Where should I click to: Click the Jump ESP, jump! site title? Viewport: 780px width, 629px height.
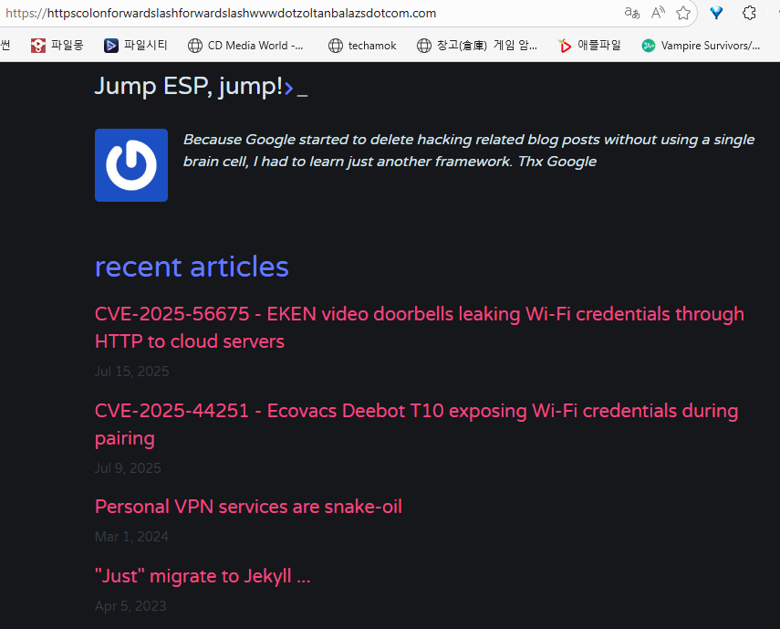pyautogui.click(x=189, y=86)
